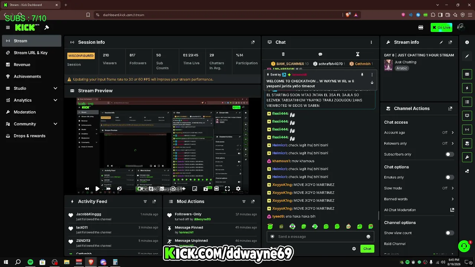Screen dimensions: 475x267
Task: Open the emoji picker in message box
Action: 368,237
